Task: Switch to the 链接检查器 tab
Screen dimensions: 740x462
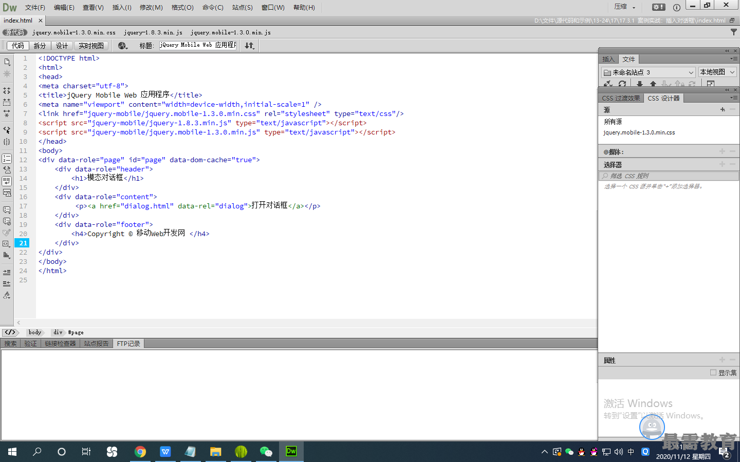Action: 60,343
